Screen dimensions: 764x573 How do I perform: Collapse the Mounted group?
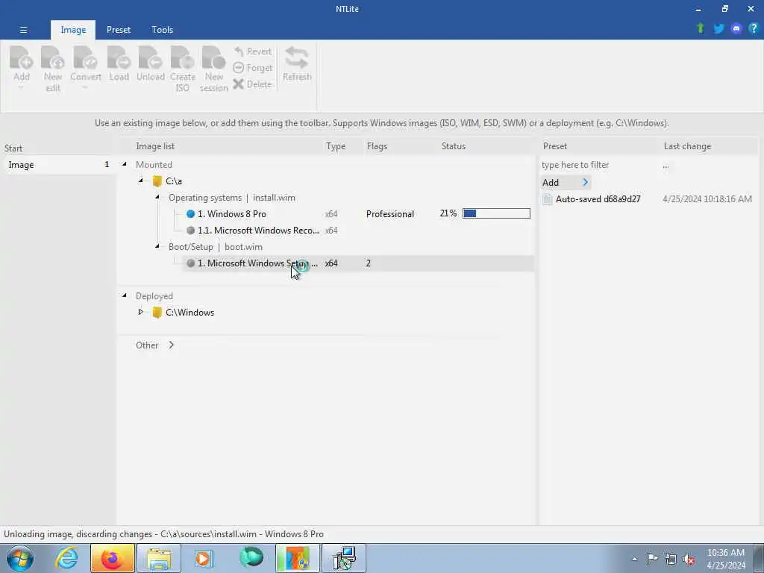click(x=125, y=164)
